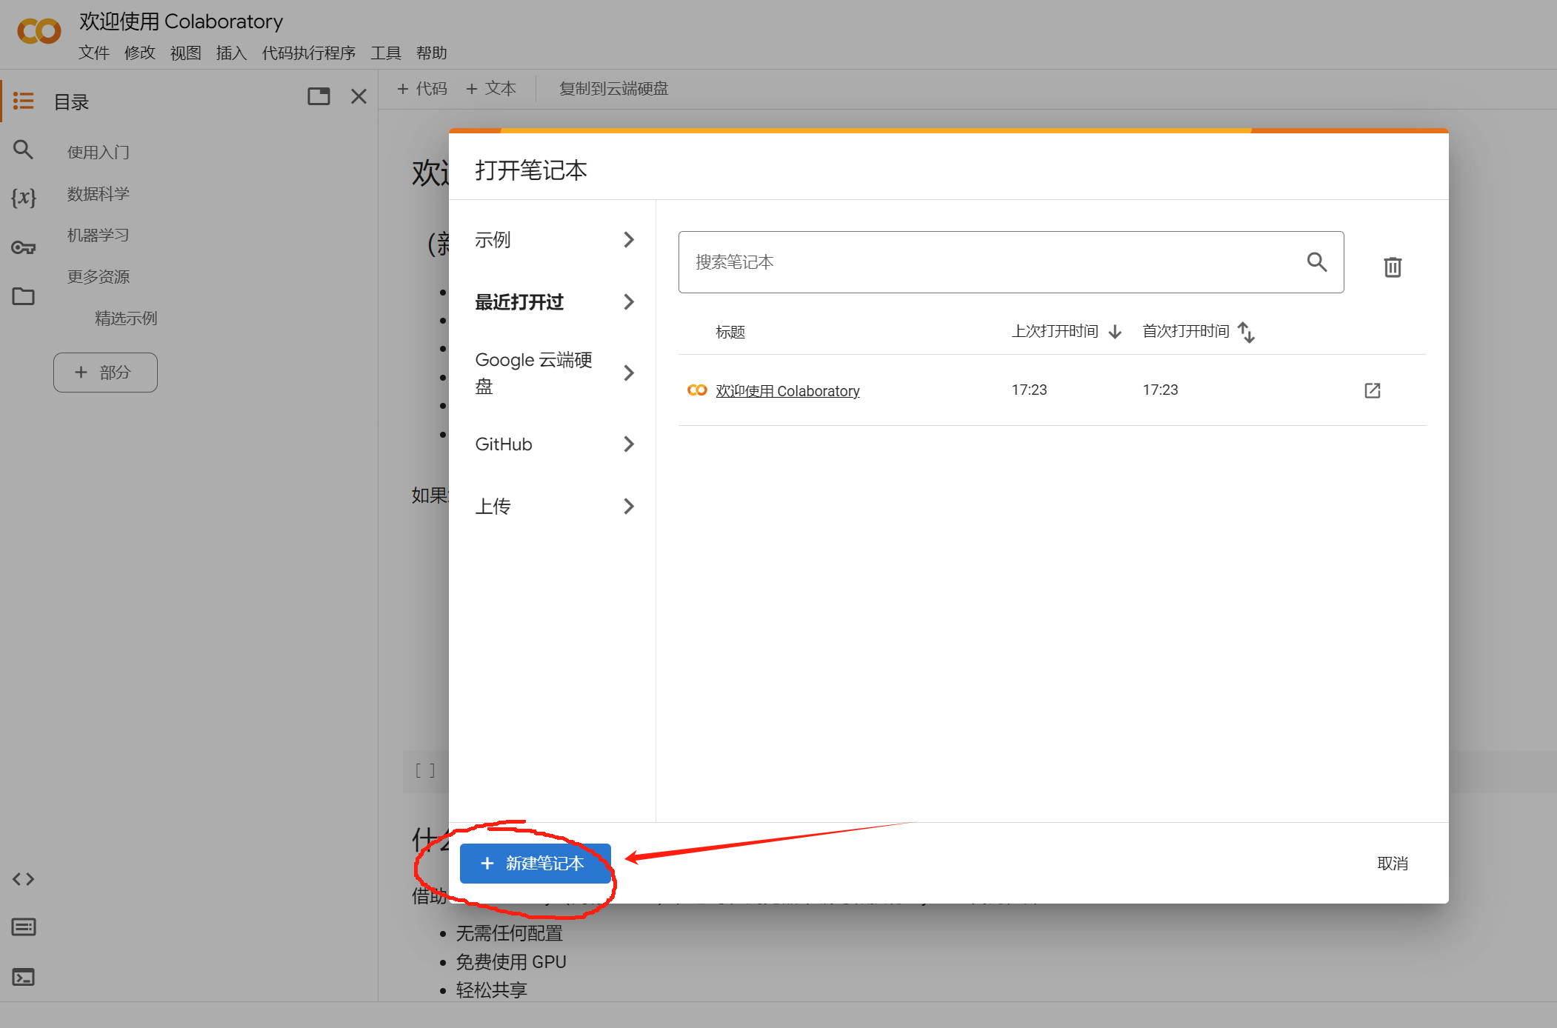The height and width of the screenshot is (1028, 1557).
Task: Expand the Google 云端硬盘 section
Action: click(x=629, y=373)
